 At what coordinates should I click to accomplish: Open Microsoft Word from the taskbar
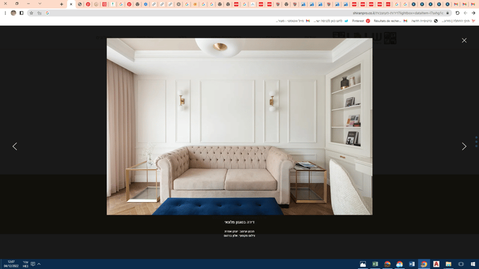[412, 264]
